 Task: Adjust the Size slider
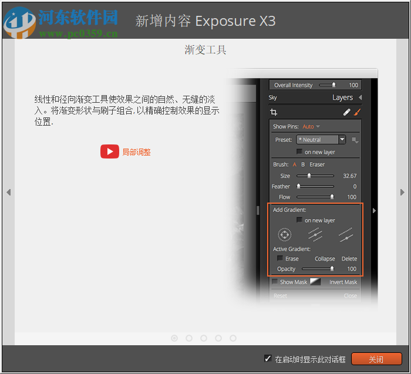pos(315,176)
